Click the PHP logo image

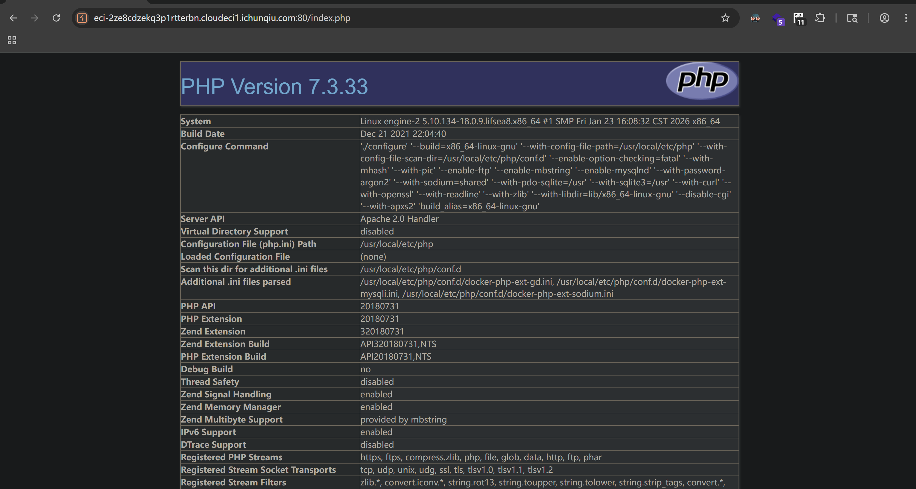click(701, 81)
